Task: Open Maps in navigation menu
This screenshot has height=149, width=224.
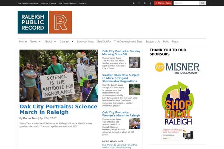Action: (x=175, y=41)
